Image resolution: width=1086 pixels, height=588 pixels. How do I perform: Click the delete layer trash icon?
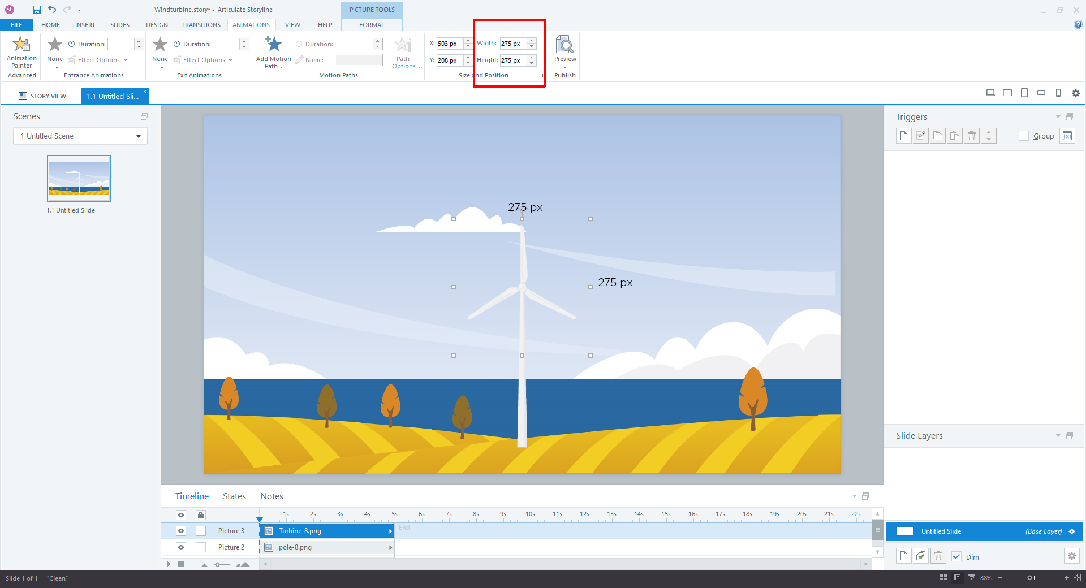[x=938, y=556]
